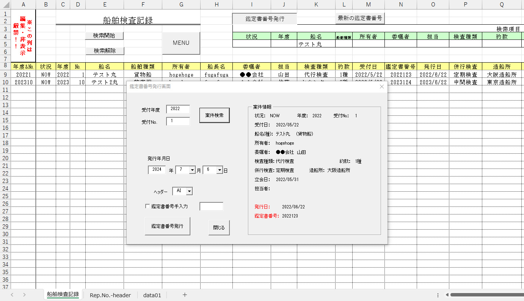Click the 最新の鑑定書番号 button
Viewport: 524px width, 301px height.
point(360,18)
